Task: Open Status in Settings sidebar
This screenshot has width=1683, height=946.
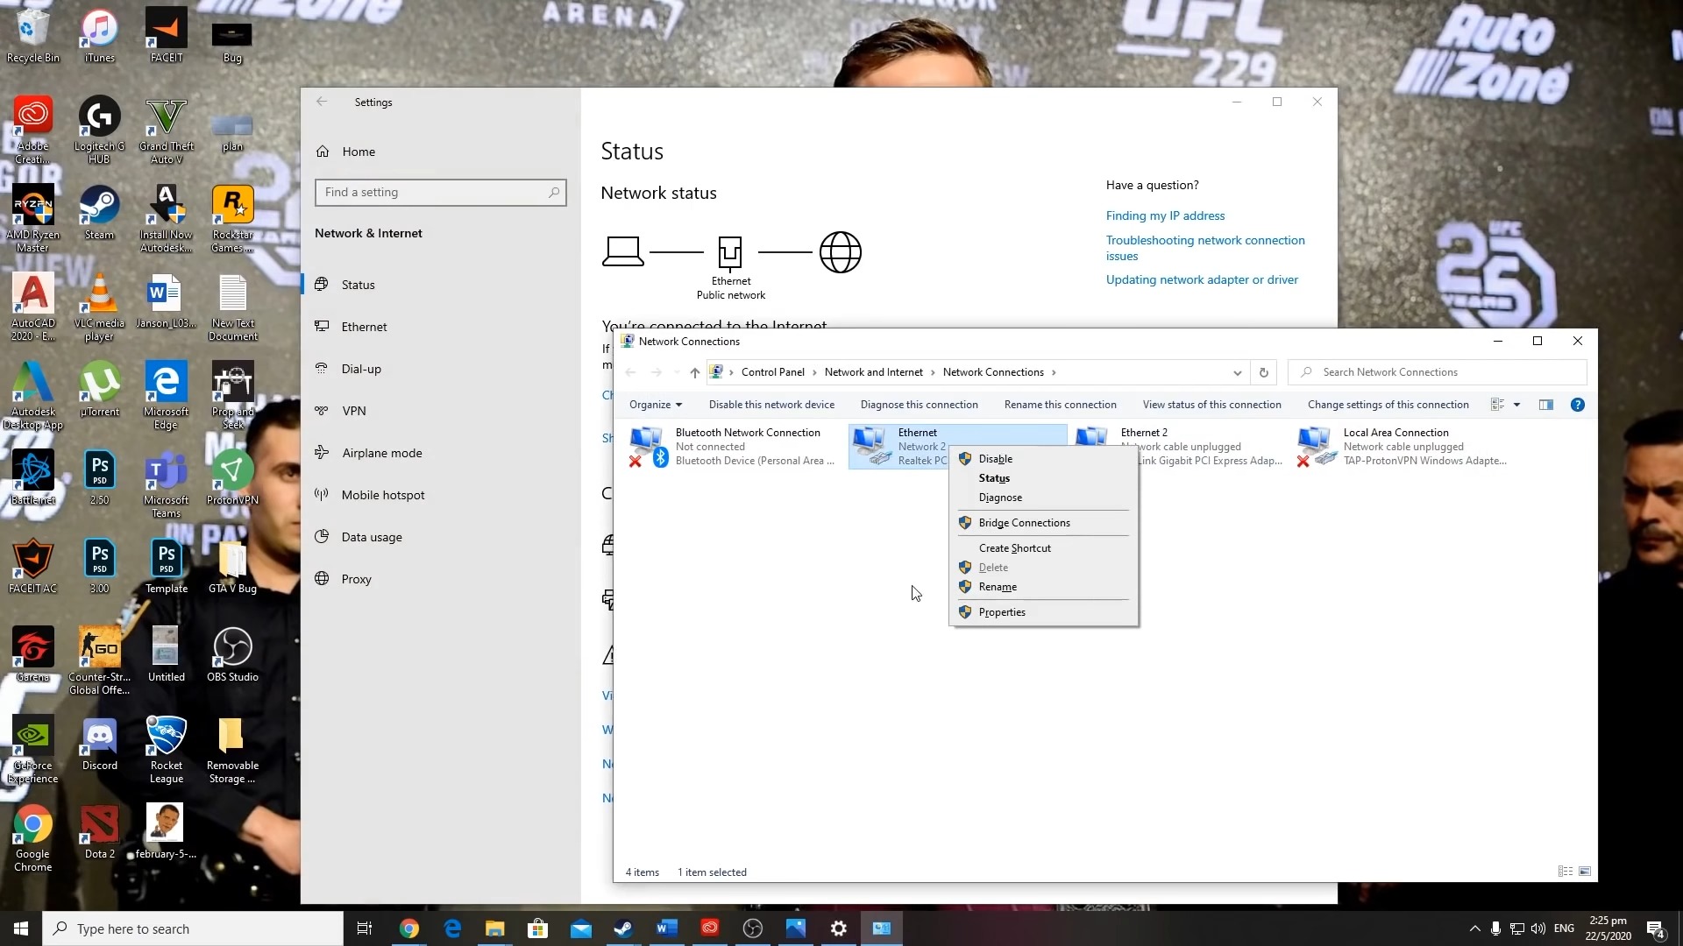Action: click(x=440, y=285)
